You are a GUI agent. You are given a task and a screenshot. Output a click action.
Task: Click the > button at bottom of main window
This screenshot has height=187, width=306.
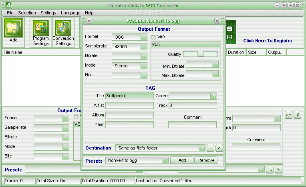[278, 169]
